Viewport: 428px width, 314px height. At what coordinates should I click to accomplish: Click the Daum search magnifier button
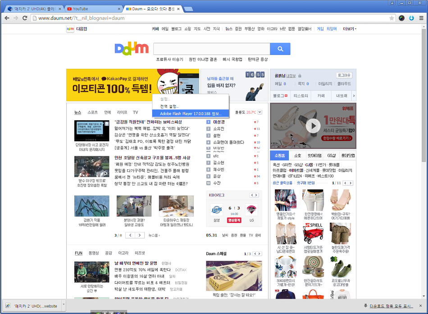(280, 49)
